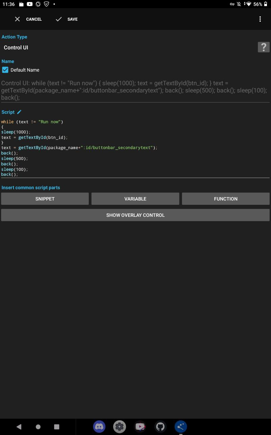
Task: Click script line text = getTextById(btn_id);
Action: pos(35,138)
